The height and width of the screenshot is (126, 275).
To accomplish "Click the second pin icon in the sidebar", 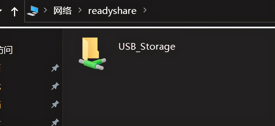I will click(55, 86).
